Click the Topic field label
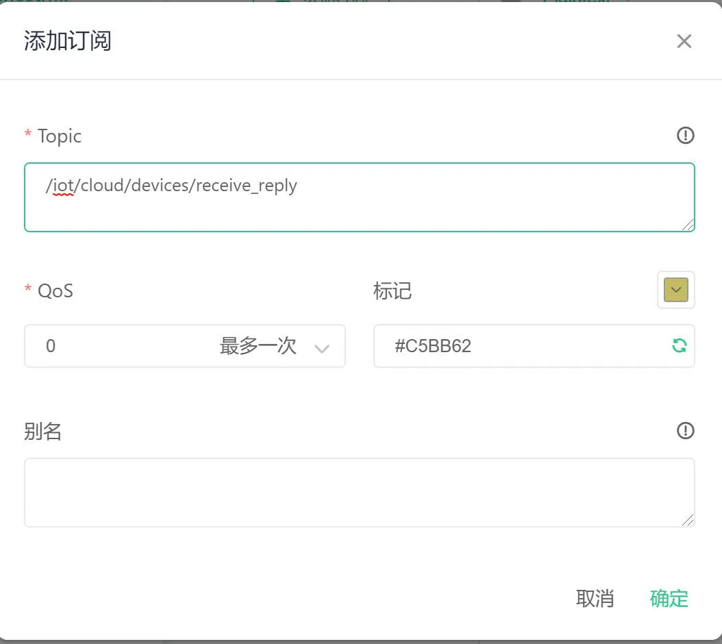Screen dimensions: 722x644 pyautogui.click(x=60, y=136)
